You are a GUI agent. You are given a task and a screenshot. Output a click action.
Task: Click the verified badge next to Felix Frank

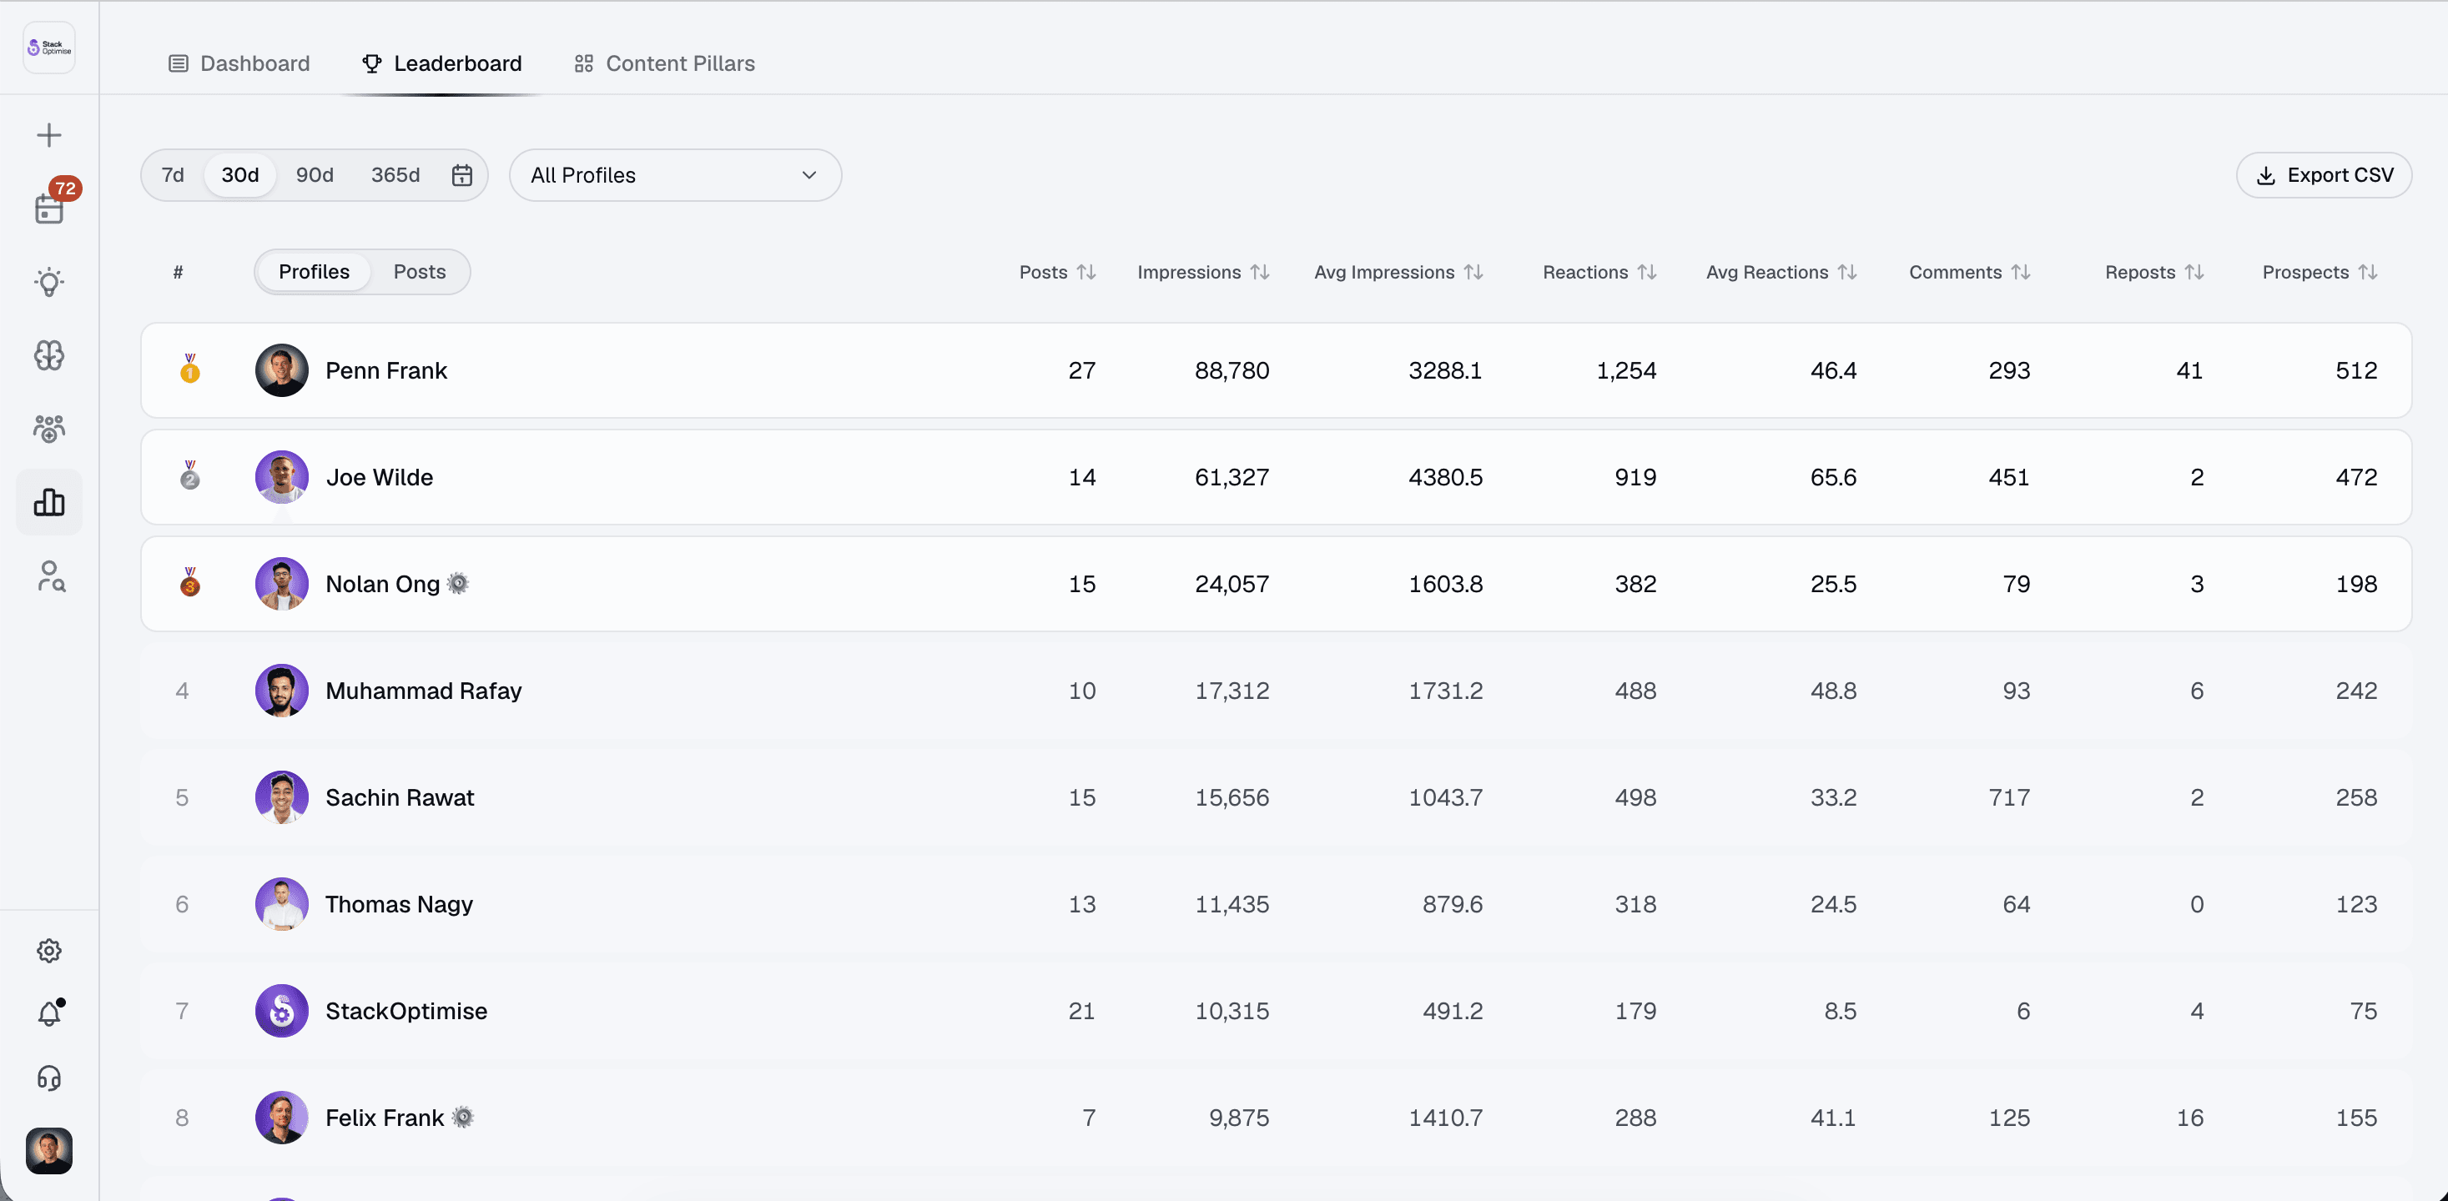(463, 1118)
